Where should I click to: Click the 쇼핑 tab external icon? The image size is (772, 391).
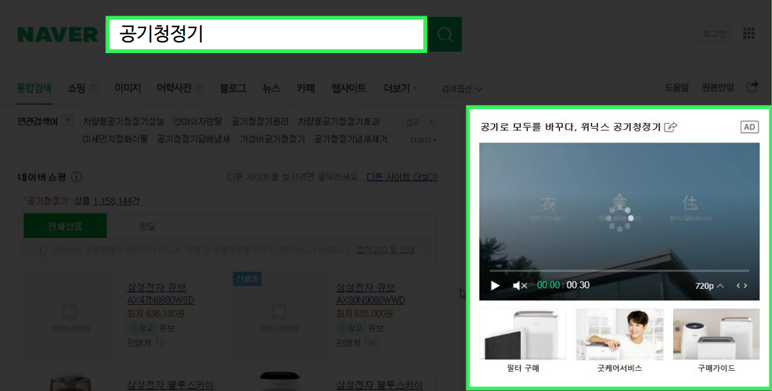point(94,88)
